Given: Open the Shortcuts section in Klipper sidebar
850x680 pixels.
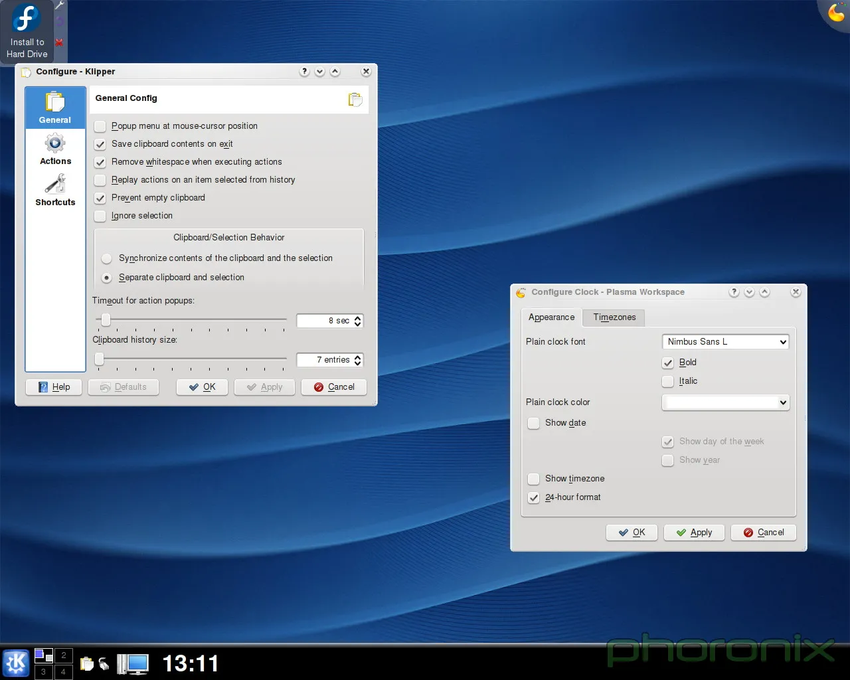Looking at the screenshot, I should [55, 191].
